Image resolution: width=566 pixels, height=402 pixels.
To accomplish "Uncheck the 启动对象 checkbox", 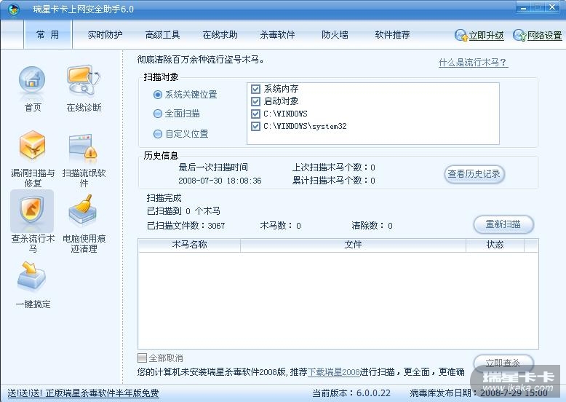I will click(255, 101).
